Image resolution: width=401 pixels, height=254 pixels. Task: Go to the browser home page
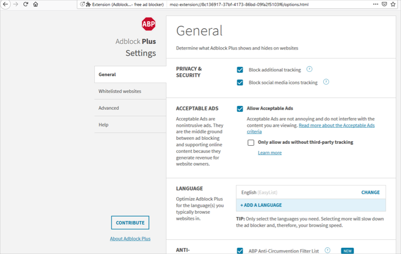point(36,4)
